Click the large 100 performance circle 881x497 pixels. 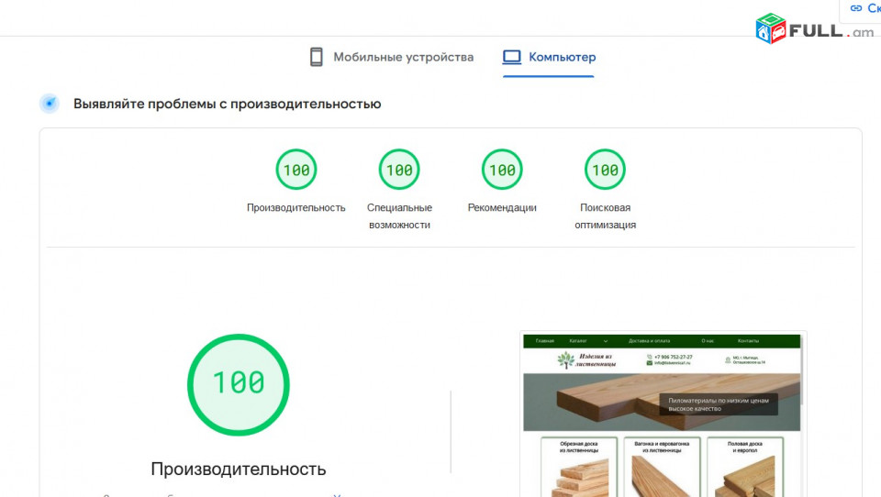tap(239, 385)
